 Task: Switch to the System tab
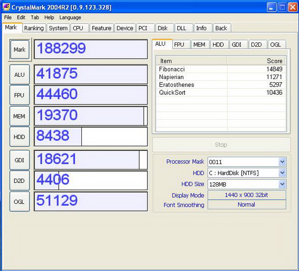coord(58,28)
